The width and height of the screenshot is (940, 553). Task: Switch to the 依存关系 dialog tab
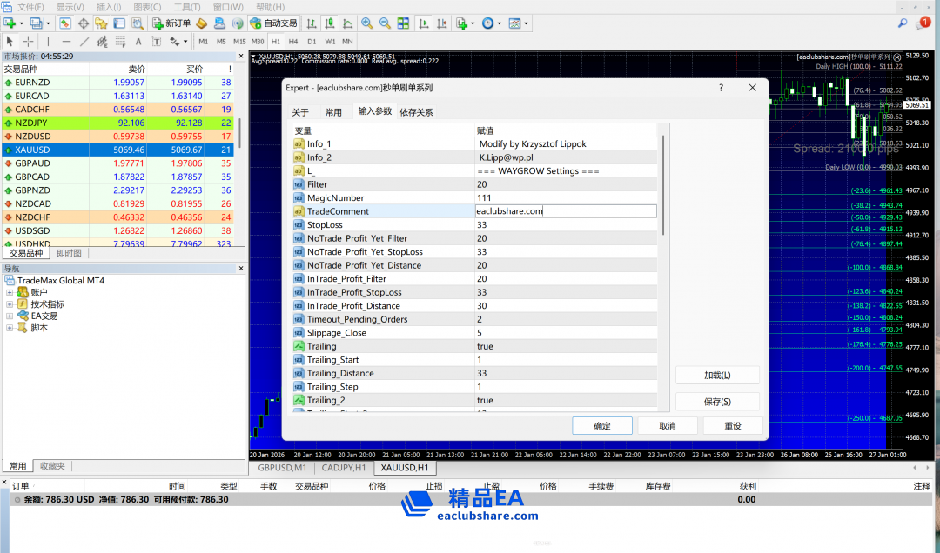pyautogui.click(x=416, y=112)
